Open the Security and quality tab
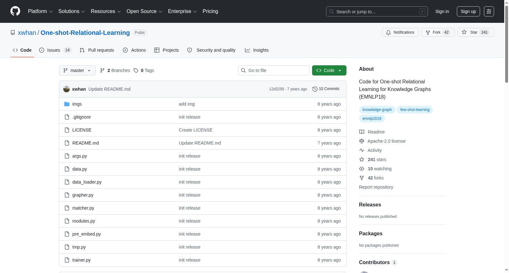Image resolution: width=509 pixels, height=273 pixels. 211,50
